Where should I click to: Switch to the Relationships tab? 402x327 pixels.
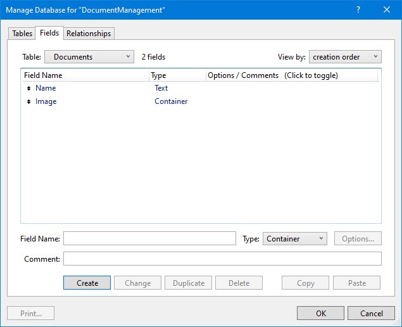coord(89,34)
